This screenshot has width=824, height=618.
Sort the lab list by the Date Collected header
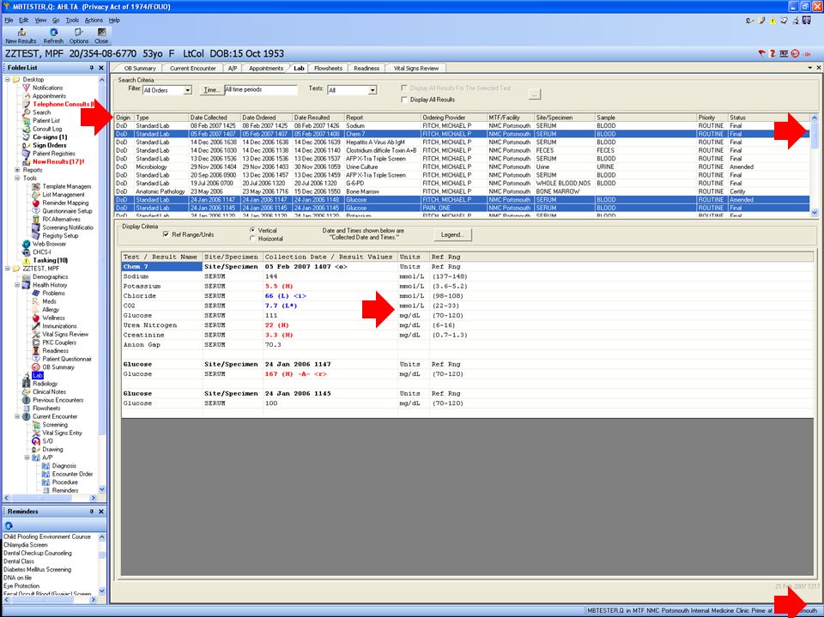coord(215,118)
